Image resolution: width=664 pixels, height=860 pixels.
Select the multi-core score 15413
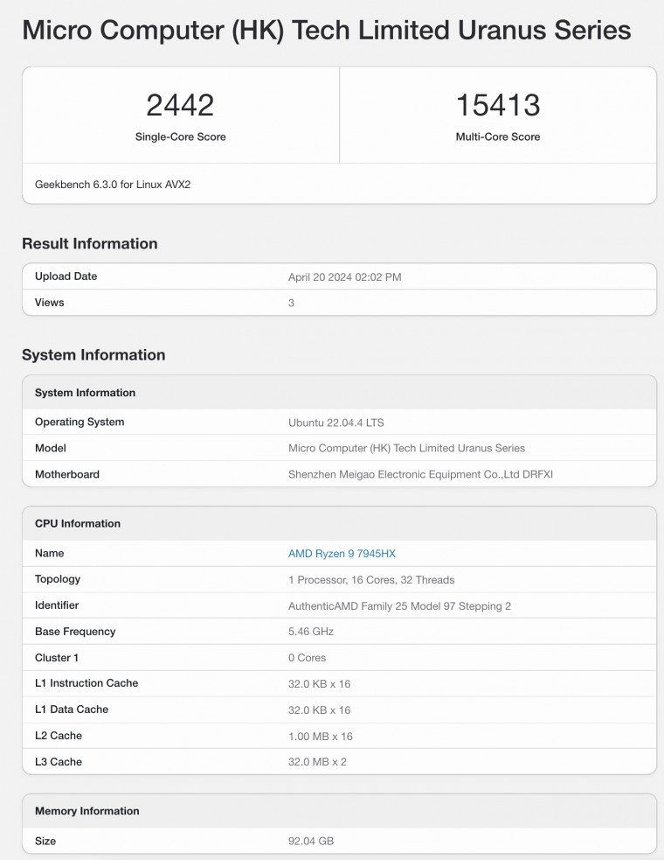pos(498,105)
